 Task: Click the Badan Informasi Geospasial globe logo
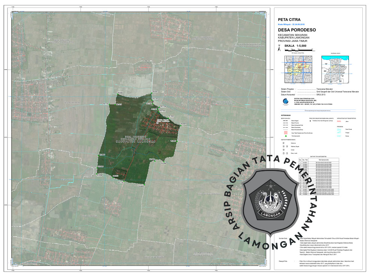point(285,101)
